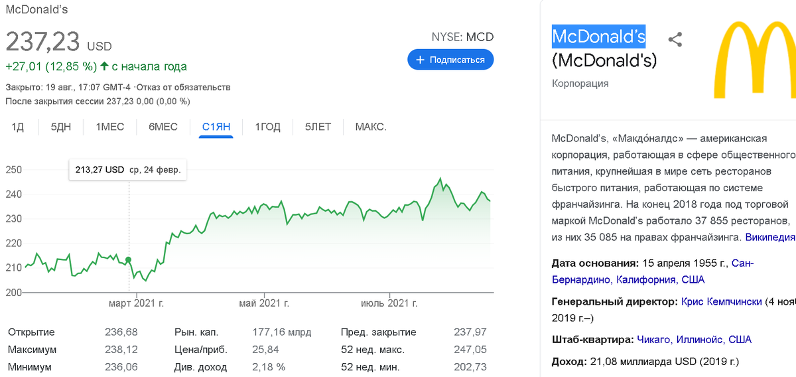
Task: Click the green chart data point marker
Action: (129, 260)
